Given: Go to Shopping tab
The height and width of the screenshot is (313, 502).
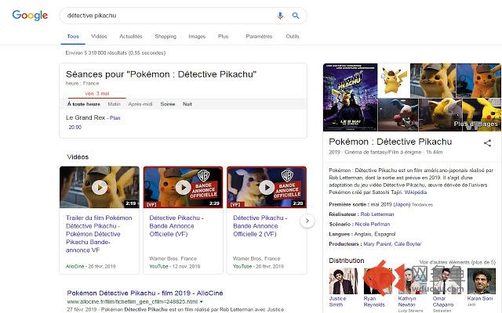Looking at the screenshot, I should click(166, 37).
